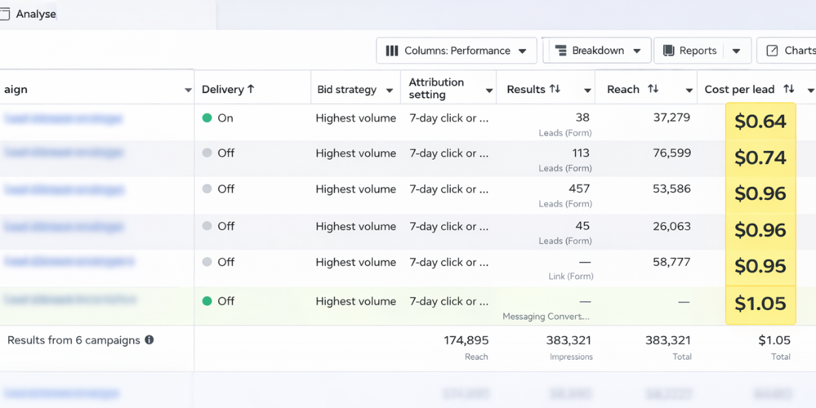Click the Analyse panel icon top left
Viewport: 816px width, 408px height.
pyautogui.click(x=9, y=14)
